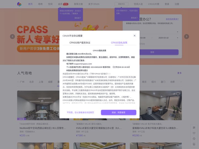Open 场地 navigation item
The width and height of the screenshot is (199, 149).
[40, 4]
